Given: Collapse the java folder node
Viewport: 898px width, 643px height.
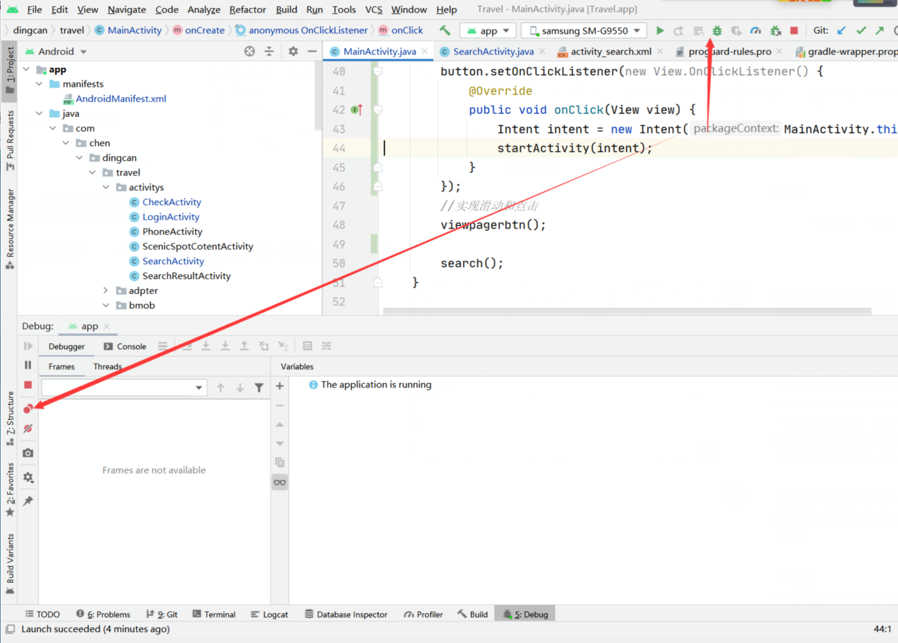Looking at the screenshot, I should [40, 113].
